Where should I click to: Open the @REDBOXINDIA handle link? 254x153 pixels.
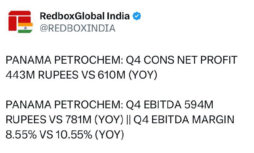77,28
